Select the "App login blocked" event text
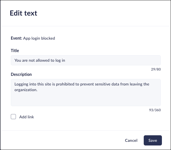This screenshot has width=171, height=150. point(39,38)
